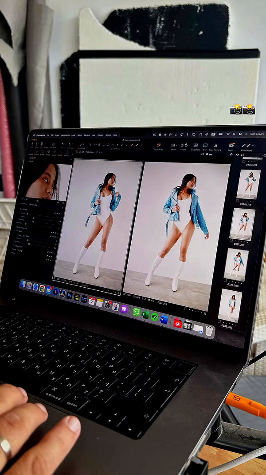Open Notes in the Dock

coord(99,303)
